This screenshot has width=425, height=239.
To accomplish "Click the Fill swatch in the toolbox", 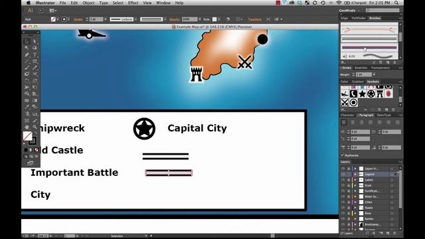I will (27, 136).
